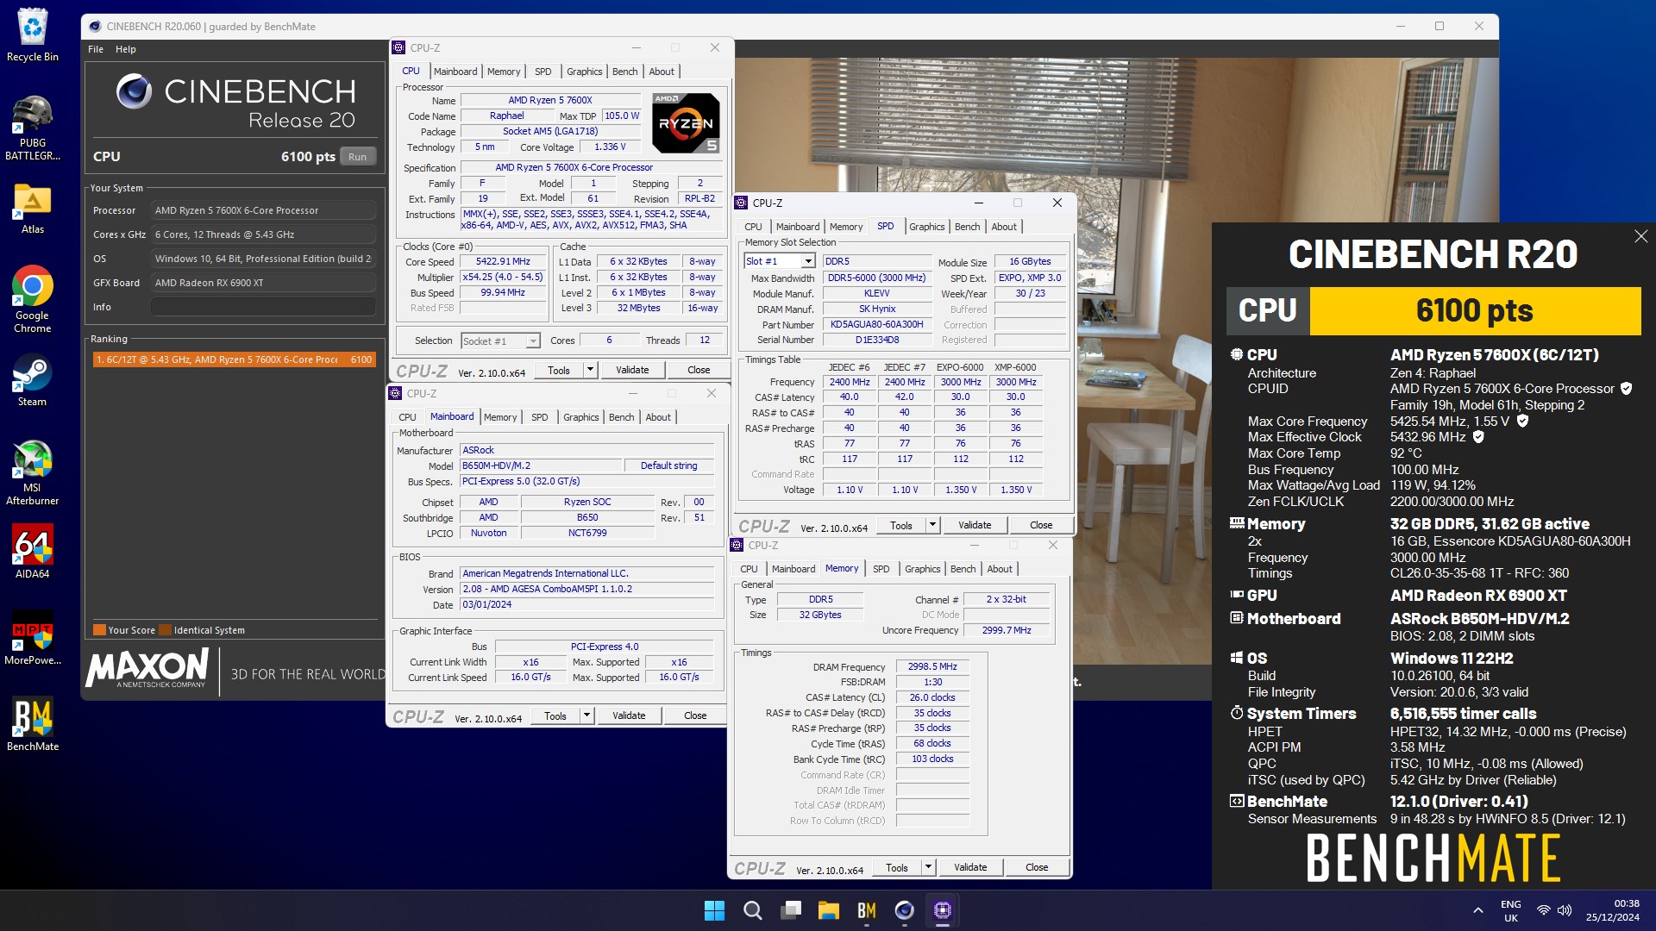
Task: Click Part Number KD5AGUA80-60A300H field
Action: (876, 325)
